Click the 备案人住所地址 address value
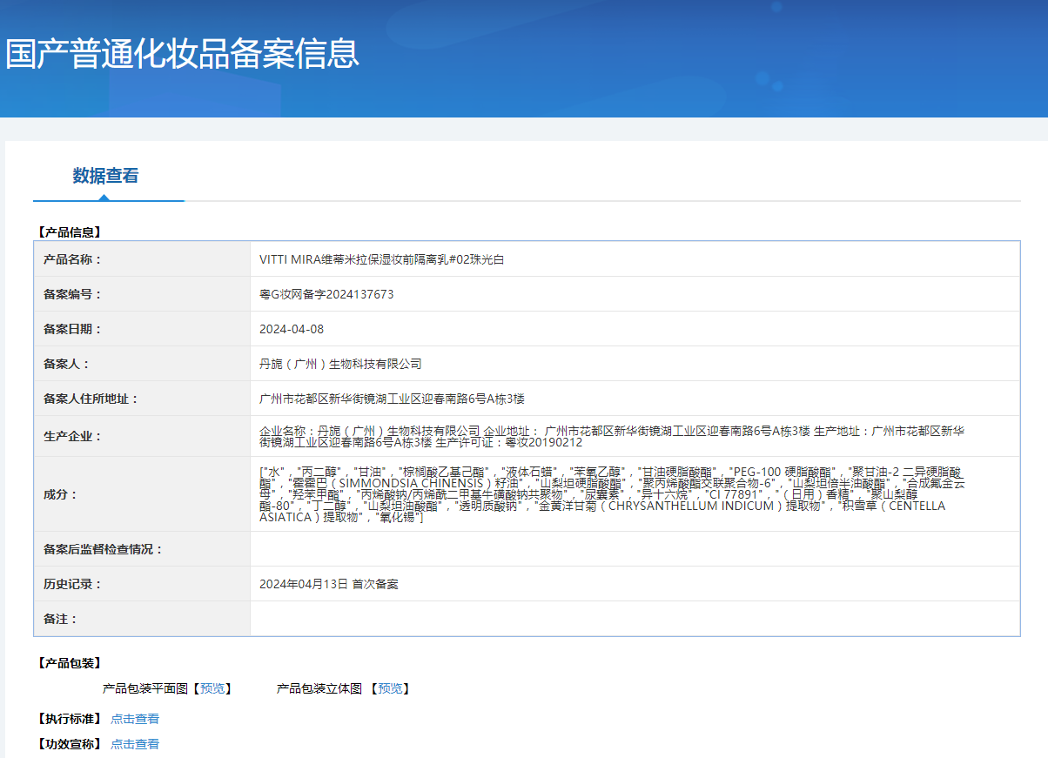The height and width of the screenshot is (758, 1048). coord(392,399)
